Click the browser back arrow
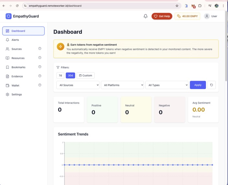 point(4,6)
